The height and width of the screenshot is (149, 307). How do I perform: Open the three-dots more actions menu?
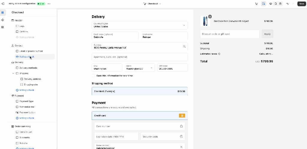coord(49,4)
